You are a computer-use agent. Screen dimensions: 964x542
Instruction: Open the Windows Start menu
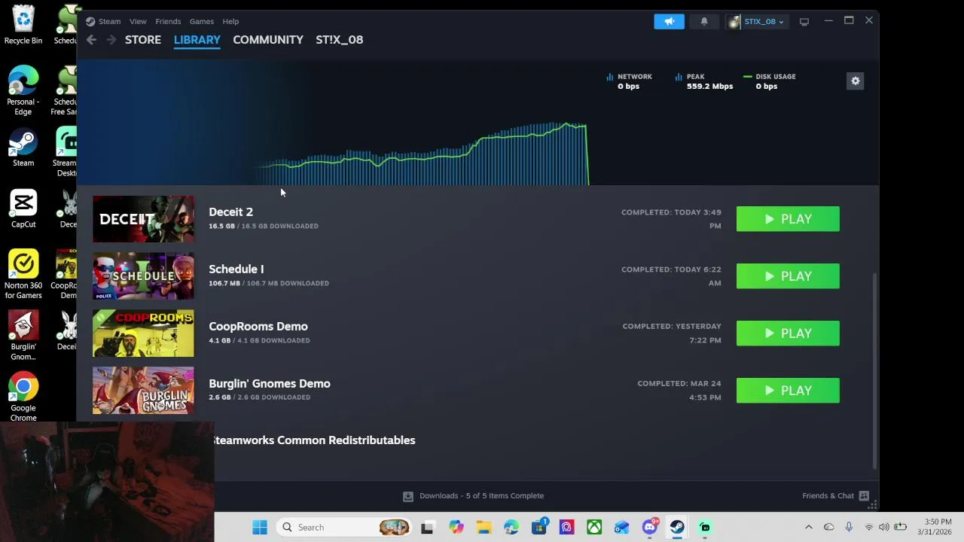(x=260, y=528)
